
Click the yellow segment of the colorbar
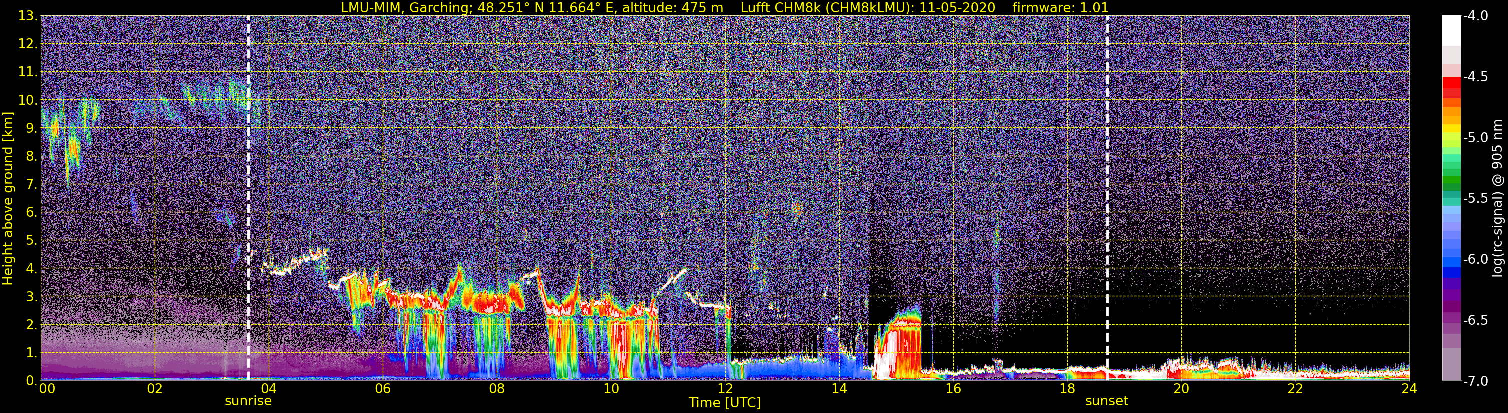tap(1451, 128)
